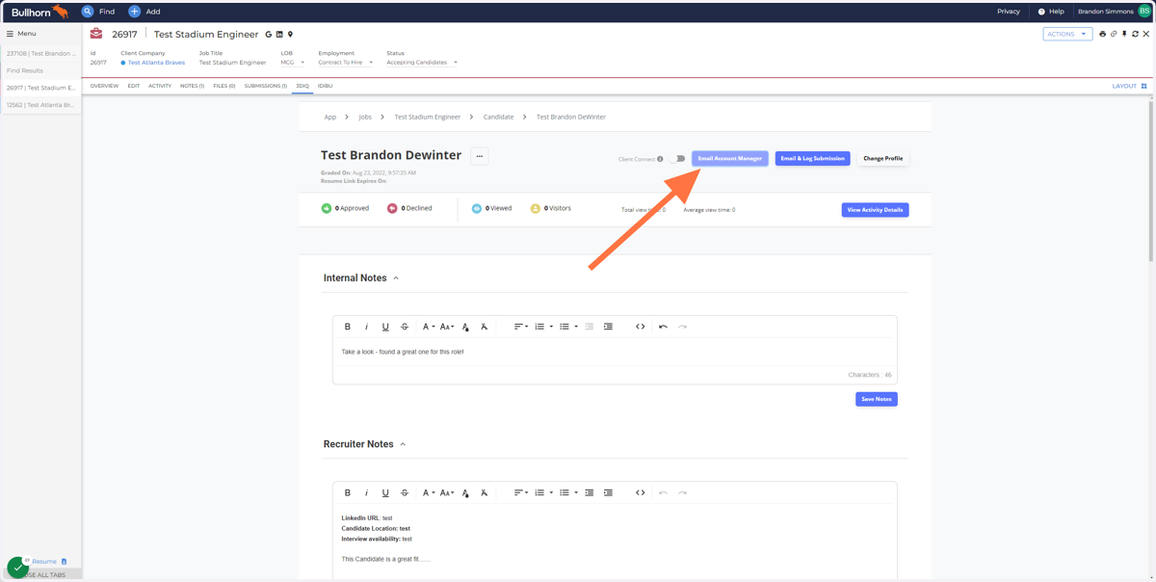The height and width of the screenshot is (582, 1156).
Task: Open the FILES (0) tab
Action: pos(224,86)
